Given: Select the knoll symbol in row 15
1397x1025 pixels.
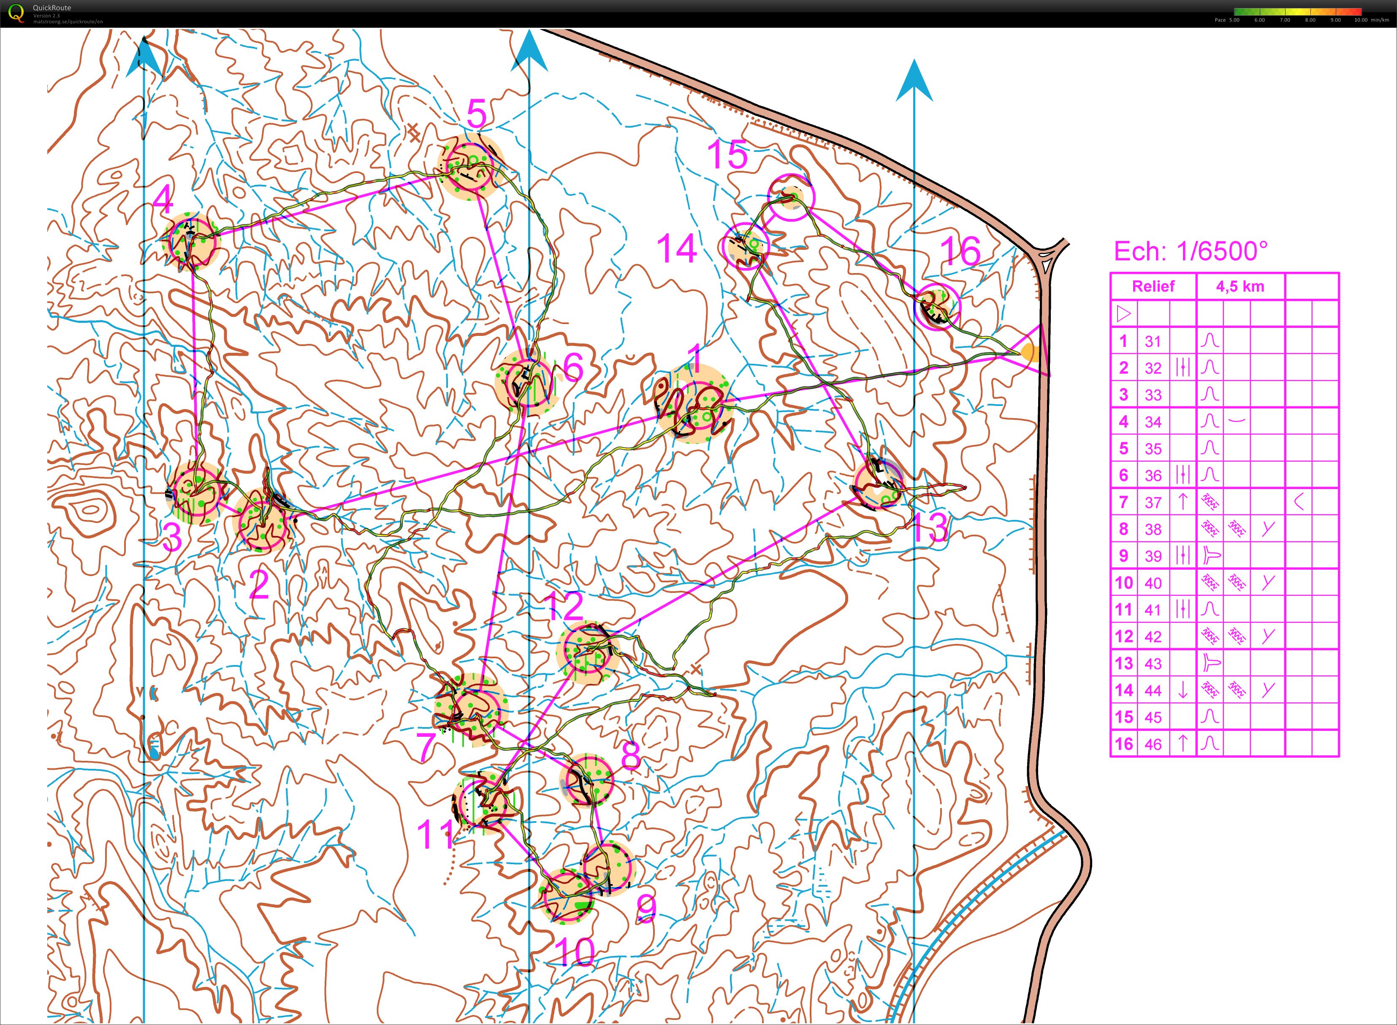Looking at the screenshot, I should [1210, 717].
